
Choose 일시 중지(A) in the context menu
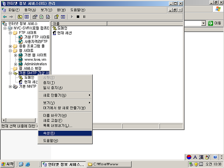[65, 88]
